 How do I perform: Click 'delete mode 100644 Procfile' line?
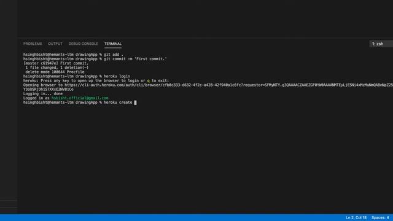click(55, 72)
